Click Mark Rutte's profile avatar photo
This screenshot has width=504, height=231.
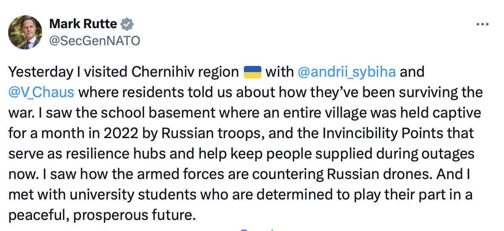[x=26, y=32]
